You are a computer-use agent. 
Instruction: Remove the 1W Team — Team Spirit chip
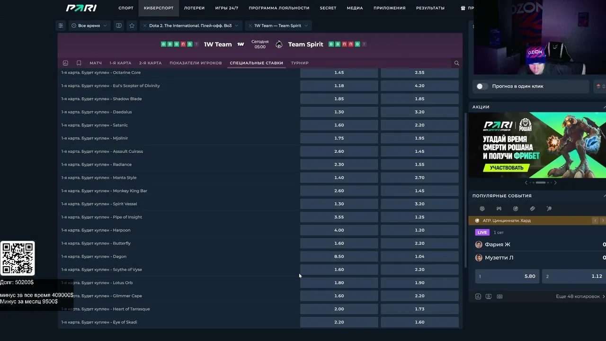[250, 26]
